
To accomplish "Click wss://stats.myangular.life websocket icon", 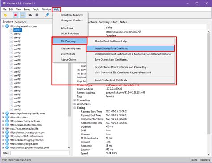I will pyautogui.click(x=7, y=129).
